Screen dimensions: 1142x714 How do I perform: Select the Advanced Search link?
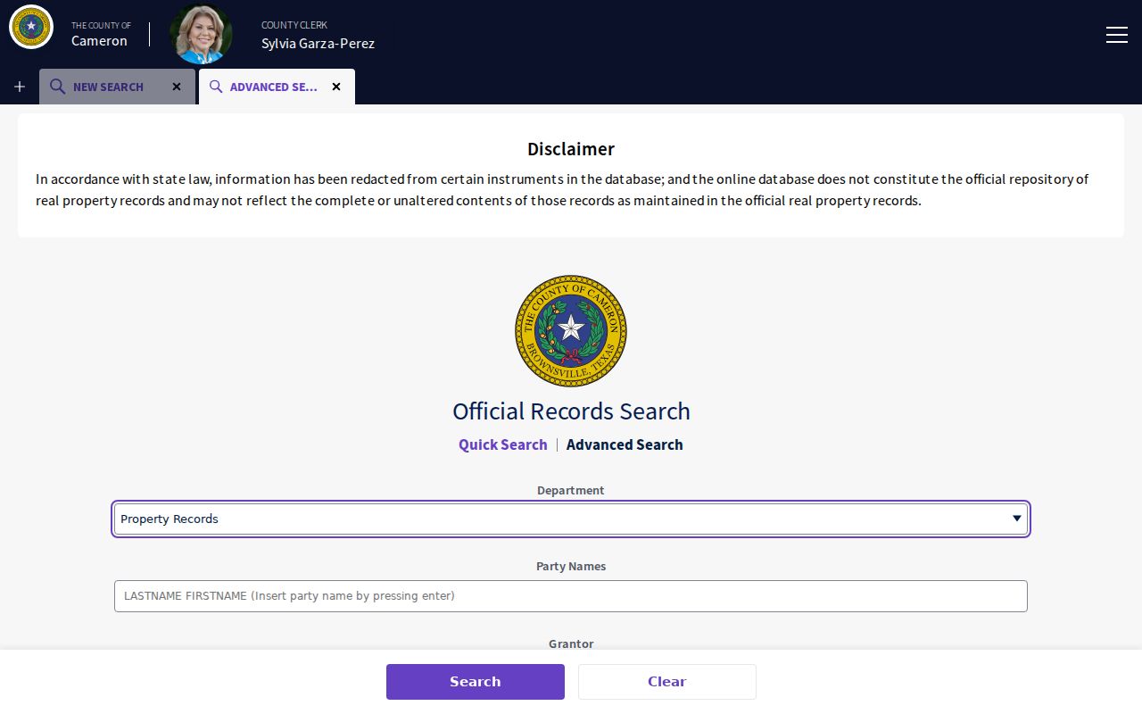625,444
